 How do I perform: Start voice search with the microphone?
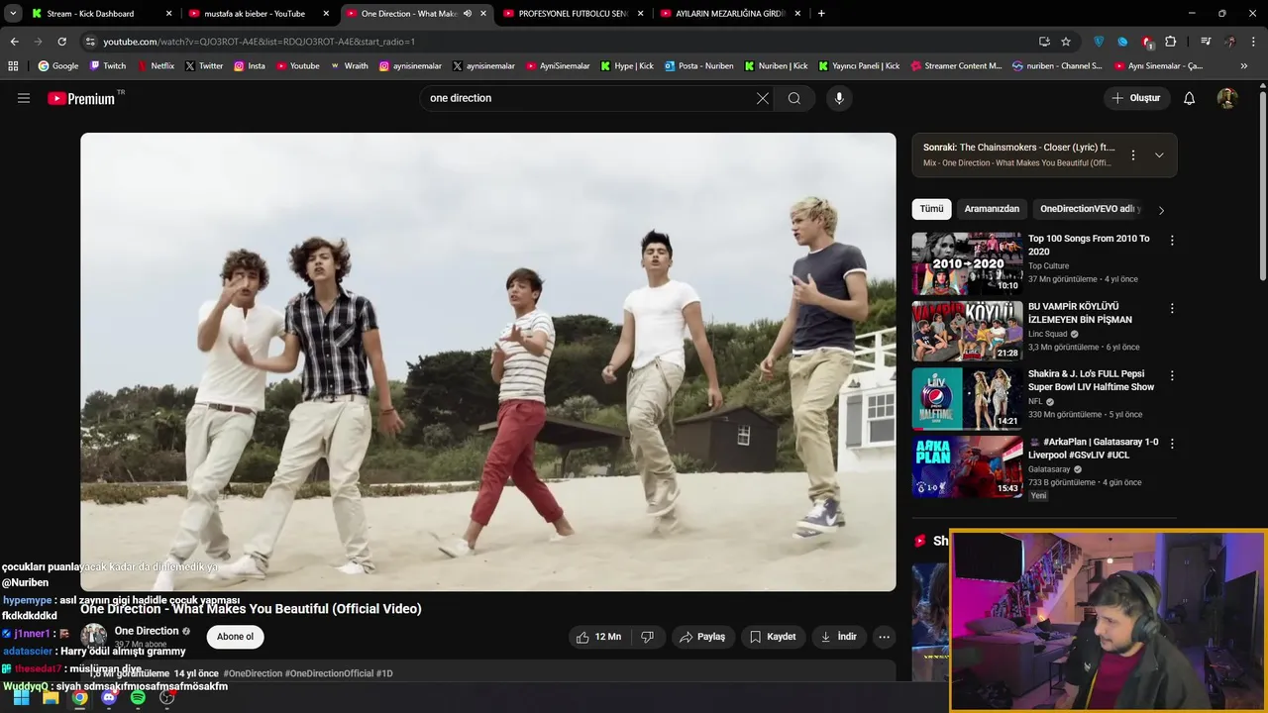coord(839,98)
